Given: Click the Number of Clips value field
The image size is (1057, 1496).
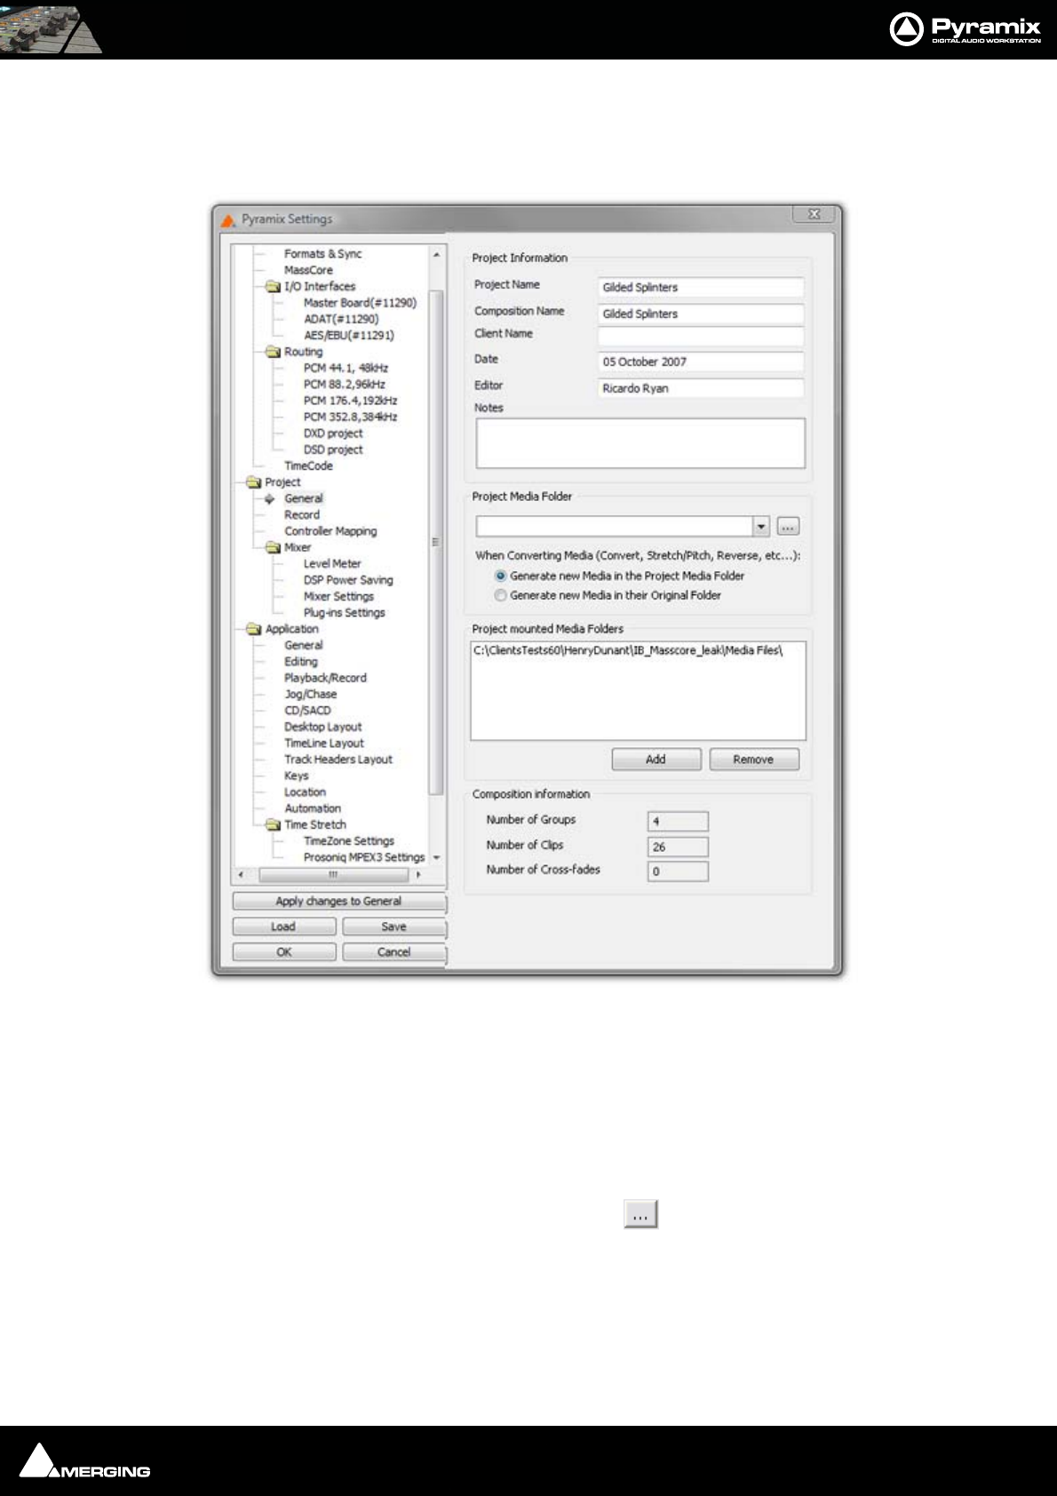Looking at the screenshot, I should click(x=678, y=847).
